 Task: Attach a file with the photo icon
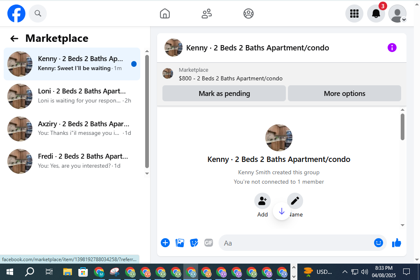coord(180,243)
